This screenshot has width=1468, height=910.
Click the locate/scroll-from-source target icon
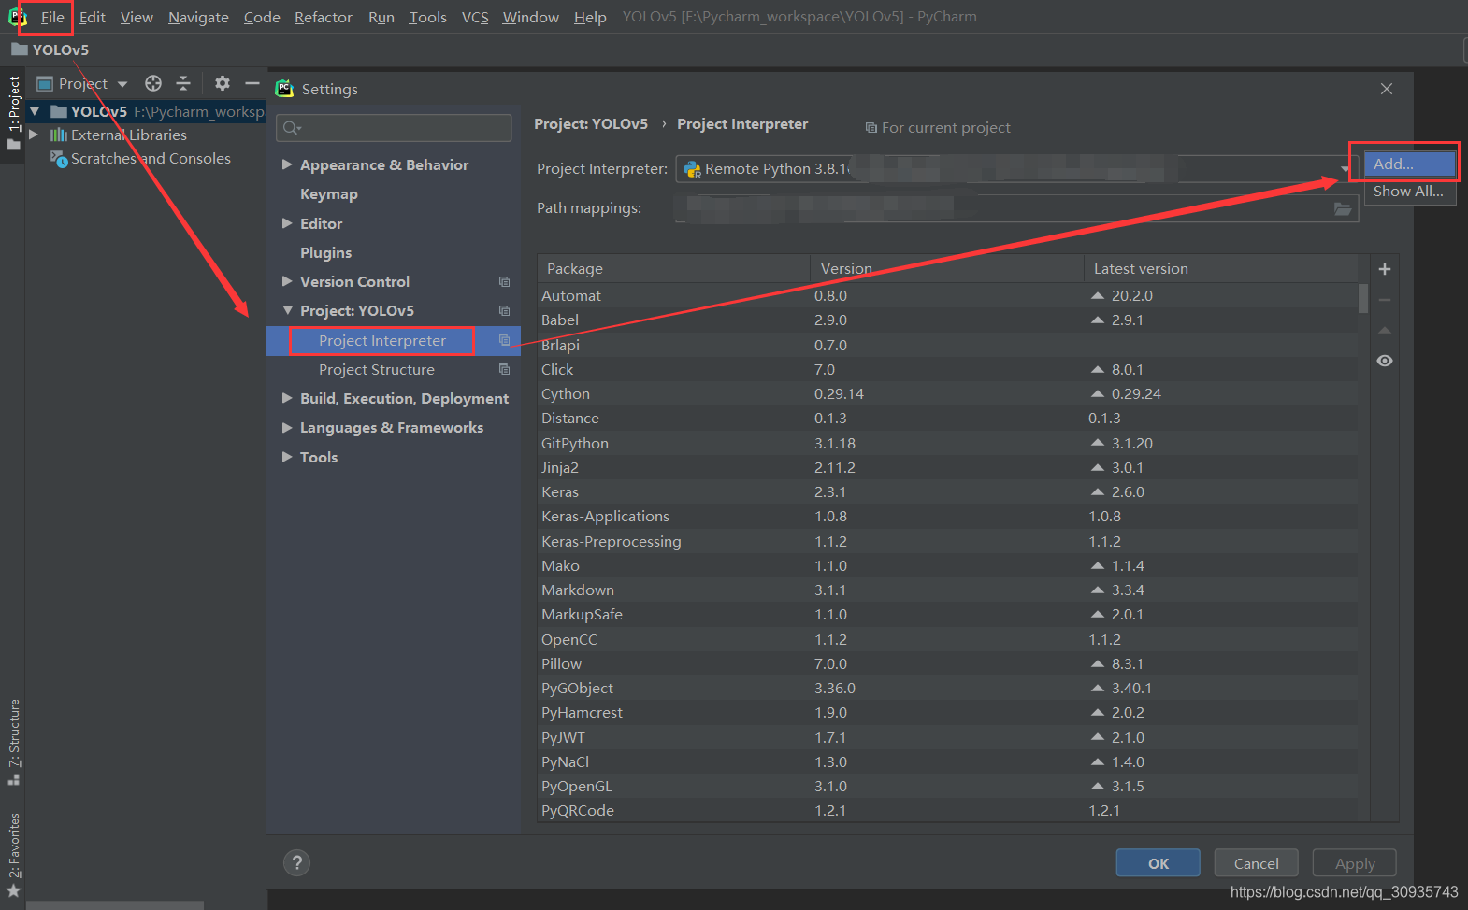[x=153, y=83]
